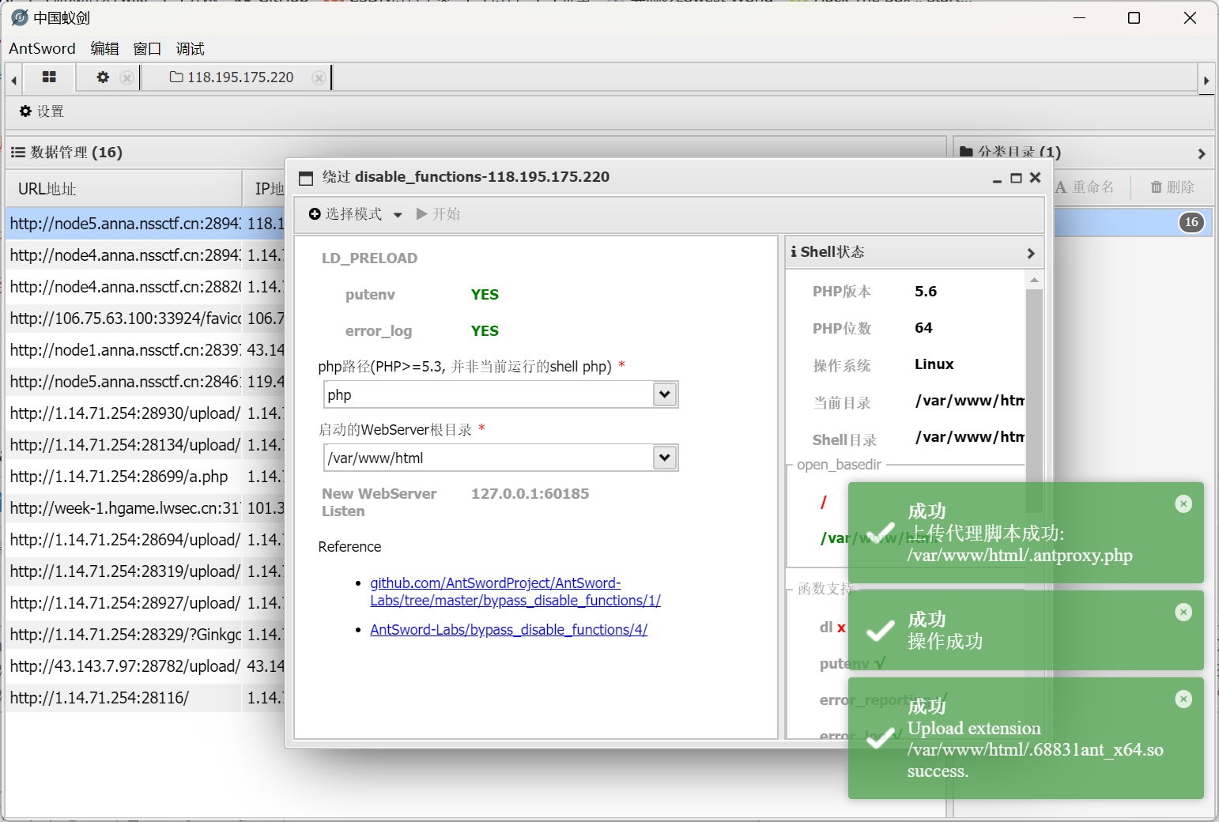Select row http://1.14.71.254:28694/upload/

[145, 540]
